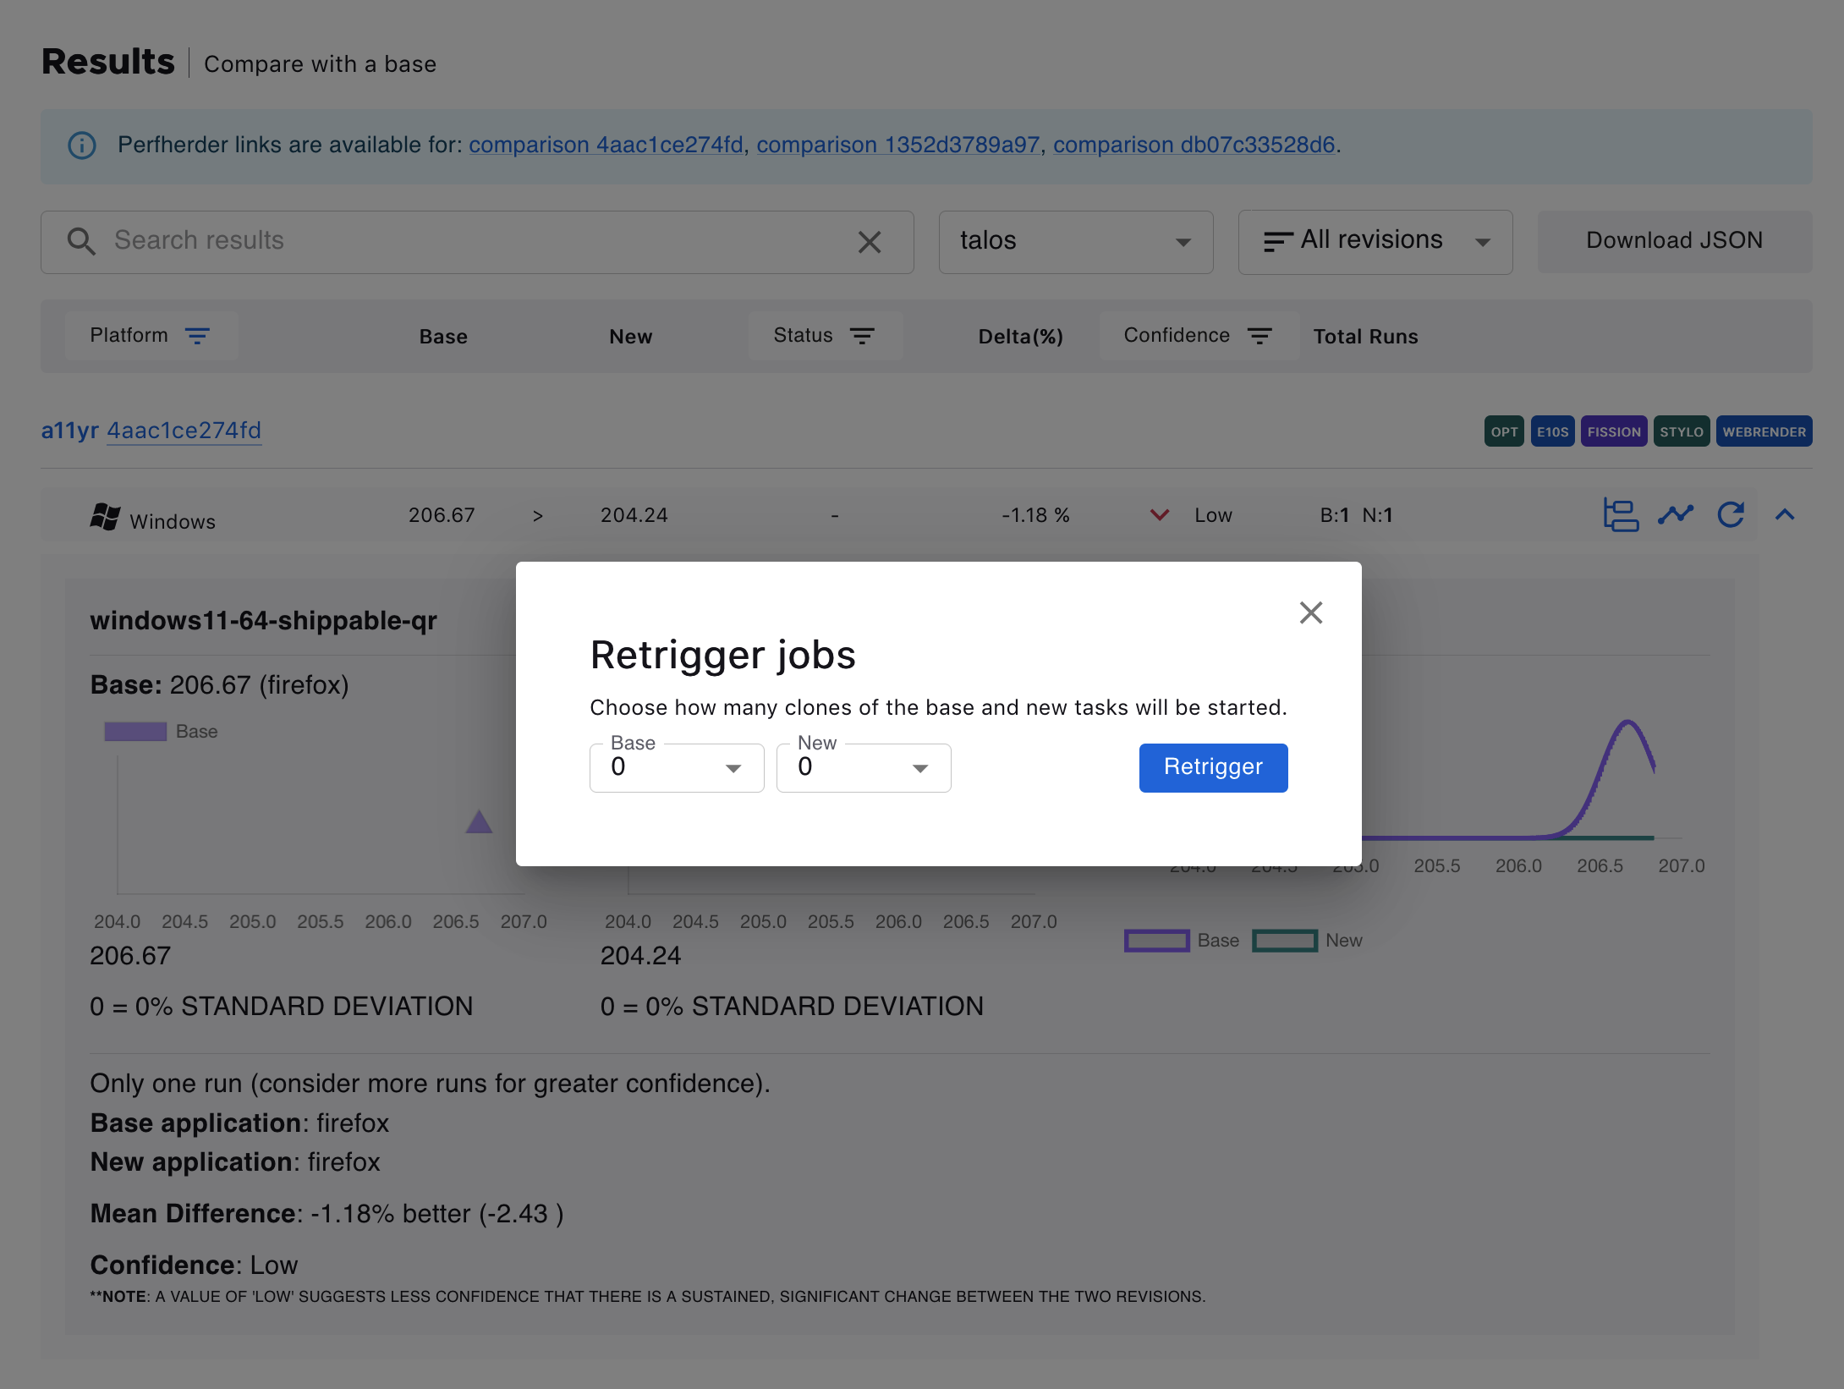
Task: Click the info icon beside Perfherder links
Action: 81,145
